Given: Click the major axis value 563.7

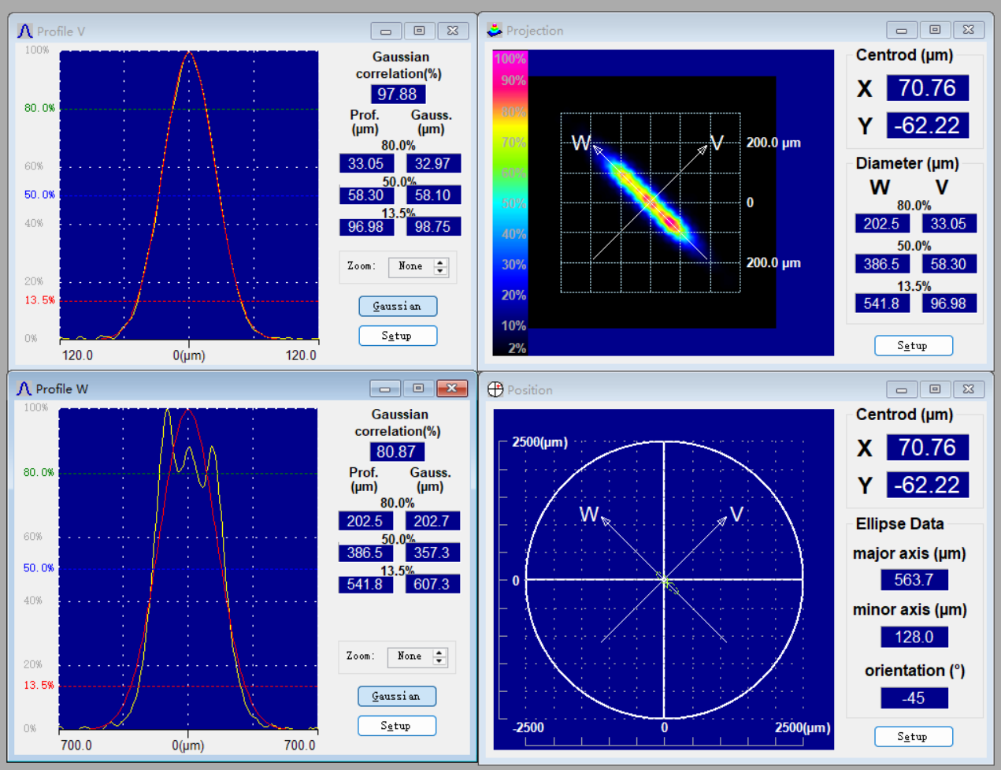Looking at the screenshot, I should (x=914, y=580).
